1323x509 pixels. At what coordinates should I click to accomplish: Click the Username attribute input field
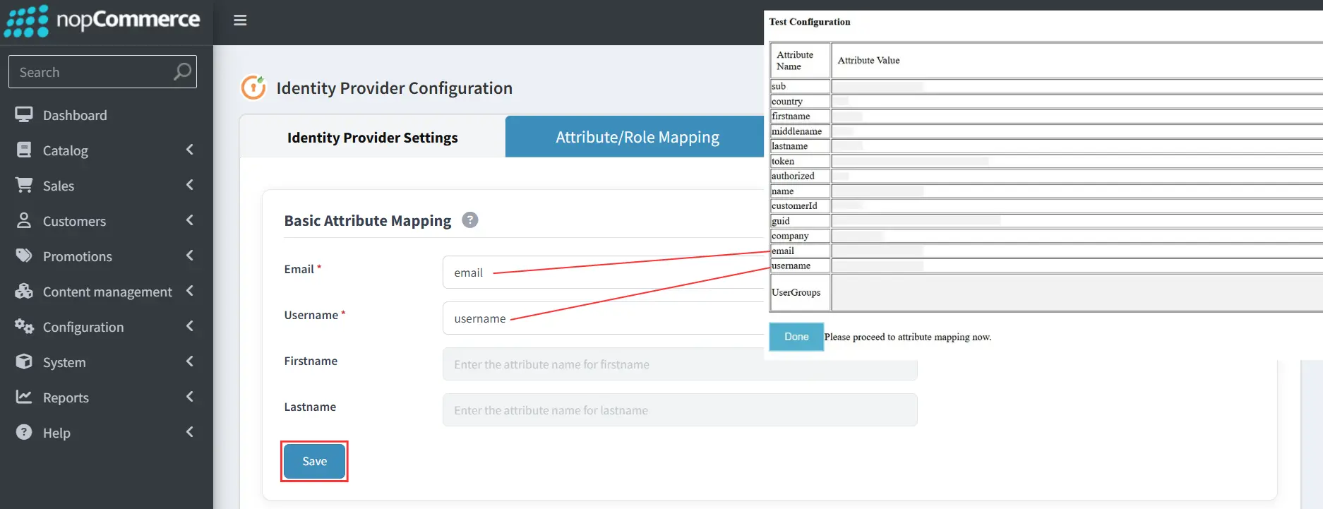604,318
